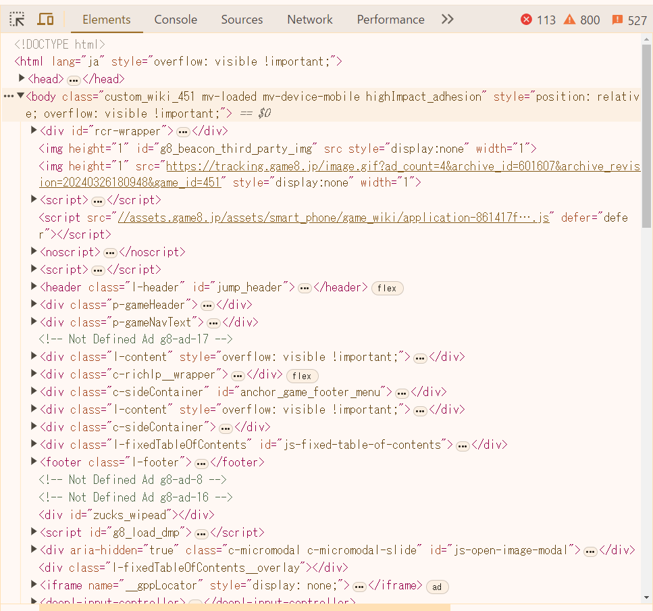Click the flex badge on header element
The height and width of the screenshot is (611, 653).
click(387, 288)
